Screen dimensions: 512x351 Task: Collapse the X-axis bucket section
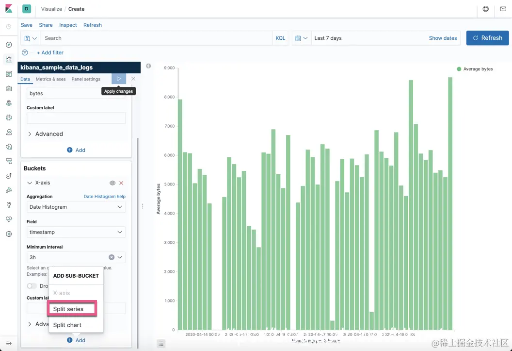(30, 183)
